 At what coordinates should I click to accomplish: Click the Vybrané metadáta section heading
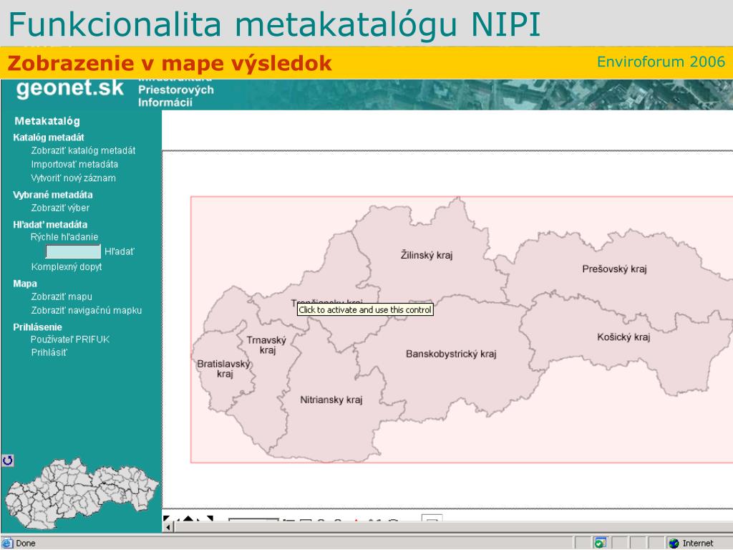click(53, 195)
